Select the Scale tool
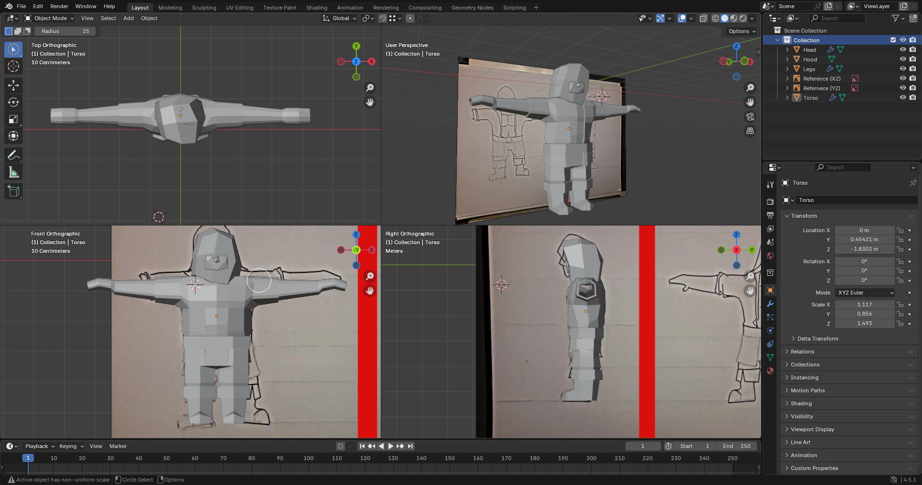Screen dimensions: 922x485 tap(13, 119)
